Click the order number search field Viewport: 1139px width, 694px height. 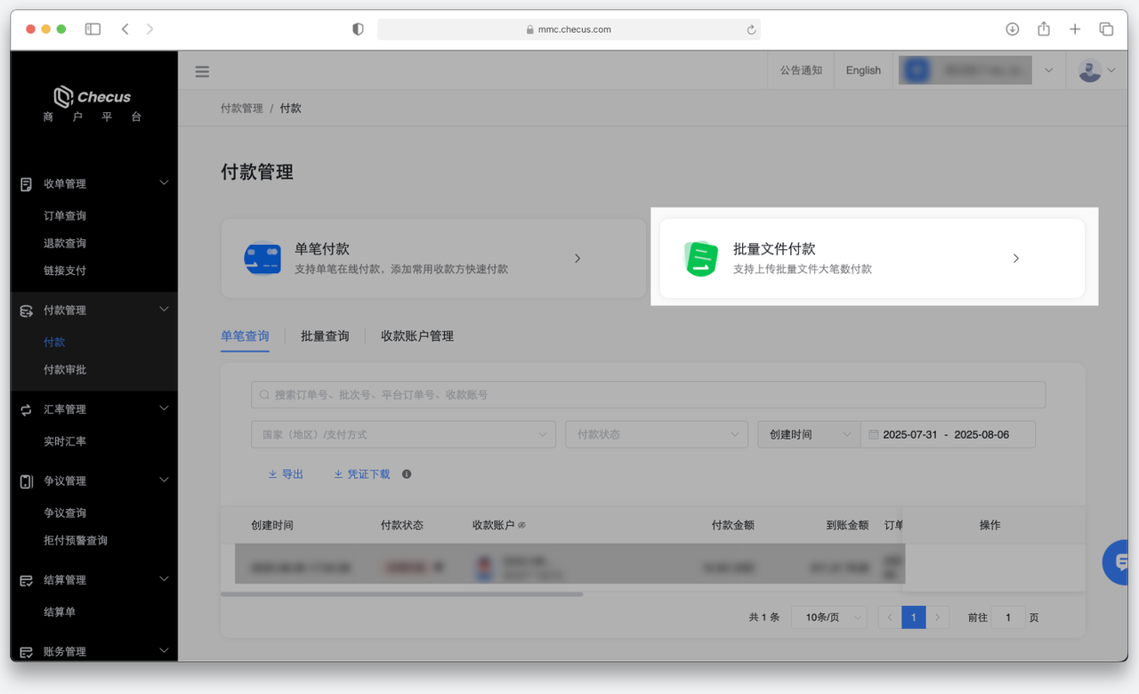[648, 394]
